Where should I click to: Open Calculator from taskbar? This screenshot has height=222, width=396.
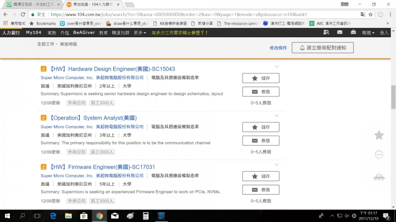click(145, 216)
